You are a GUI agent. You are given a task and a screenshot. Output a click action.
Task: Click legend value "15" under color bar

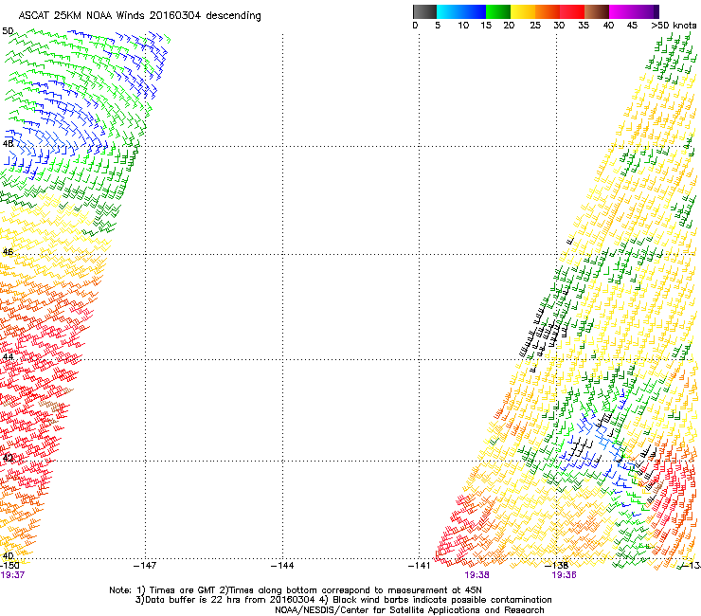(486, 26)
